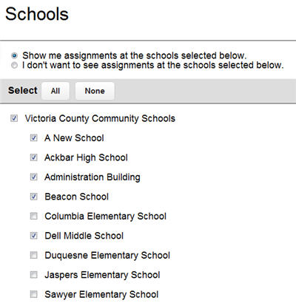Choose 'I don't want to see assignments' radio
Screen dimensions: 296x306
15,65
